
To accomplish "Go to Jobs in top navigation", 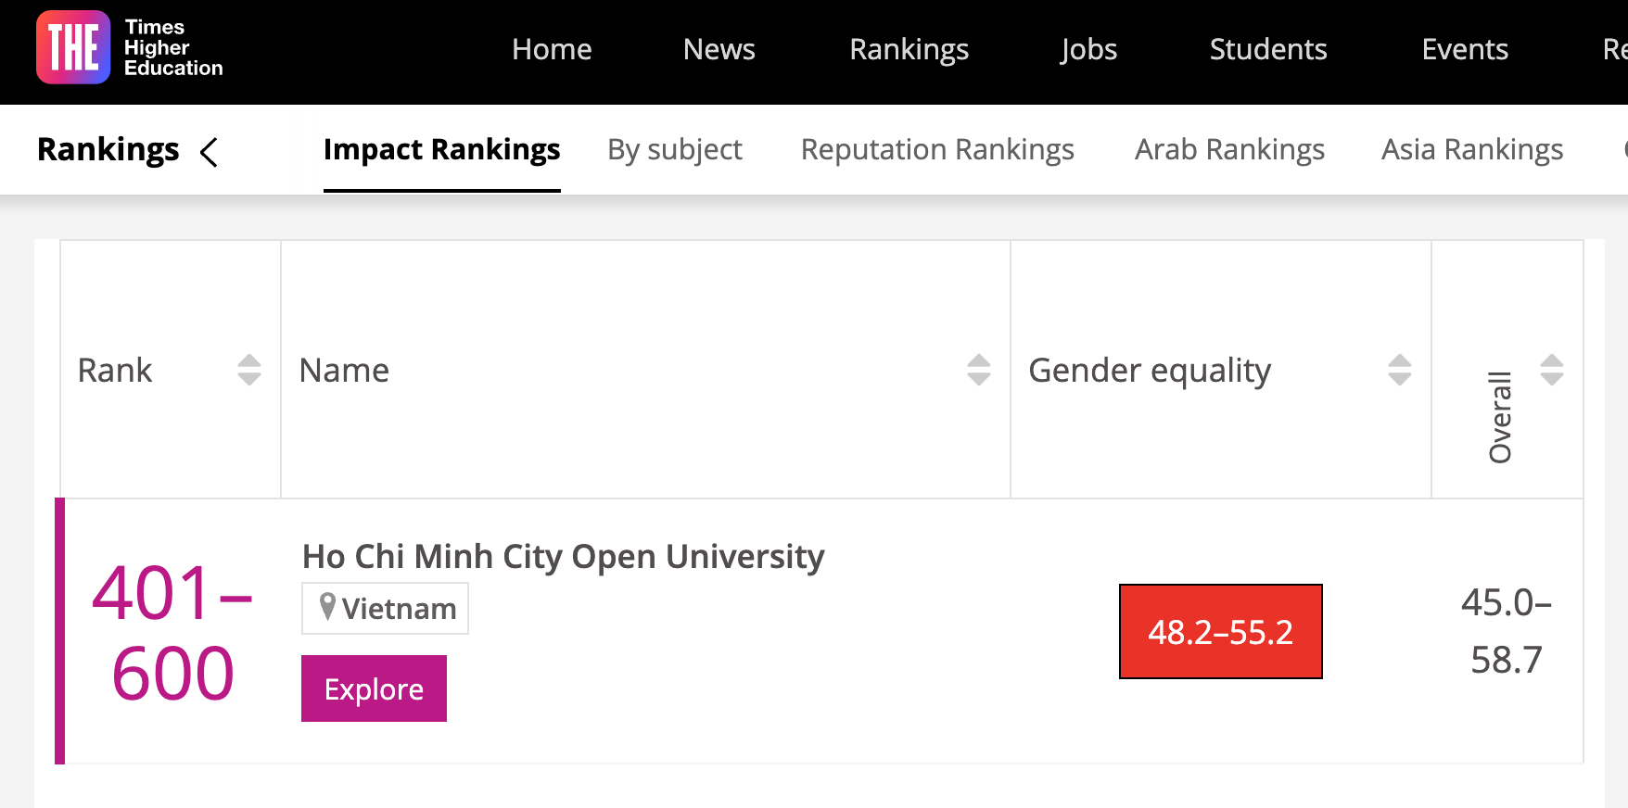I will click(1088, 49).
